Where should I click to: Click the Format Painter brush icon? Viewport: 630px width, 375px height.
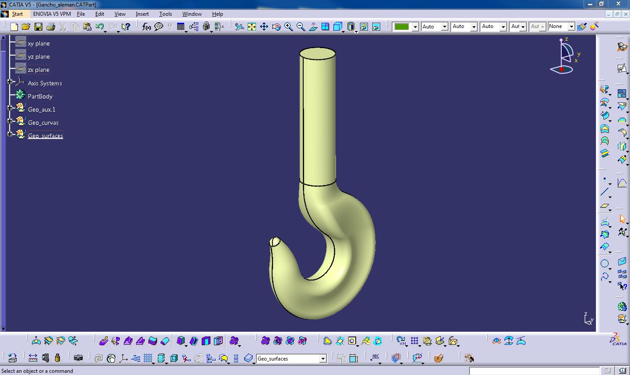pos(581,27)
